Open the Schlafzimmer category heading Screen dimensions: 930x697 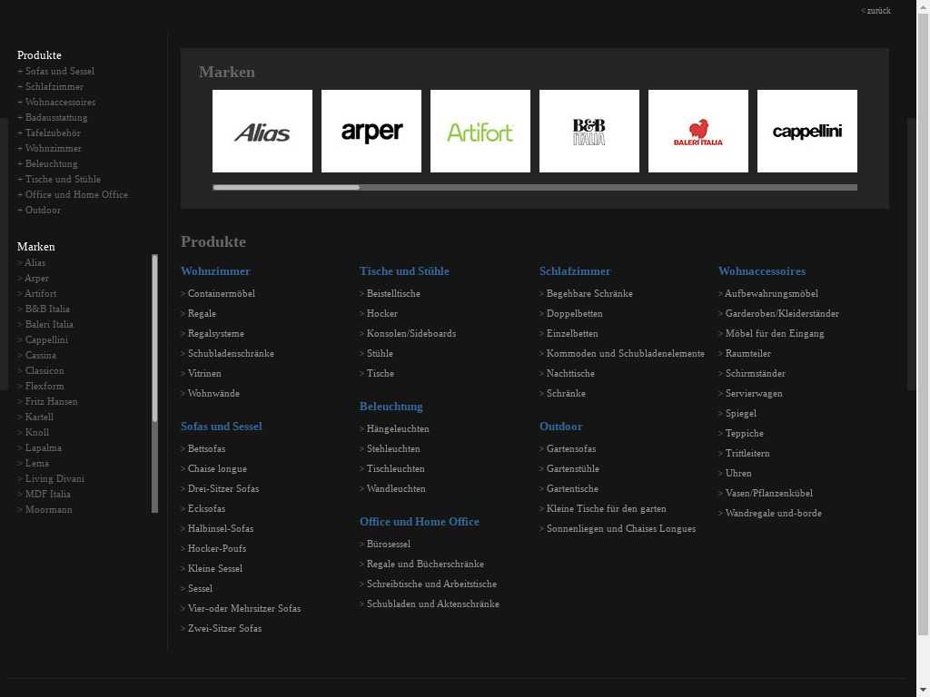coord(575,270)
